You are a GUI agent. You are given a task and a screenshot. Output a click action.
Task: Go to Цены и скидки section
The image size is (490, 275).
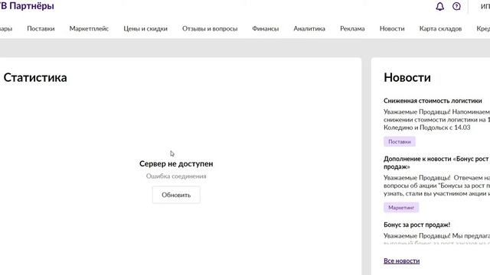145,28
